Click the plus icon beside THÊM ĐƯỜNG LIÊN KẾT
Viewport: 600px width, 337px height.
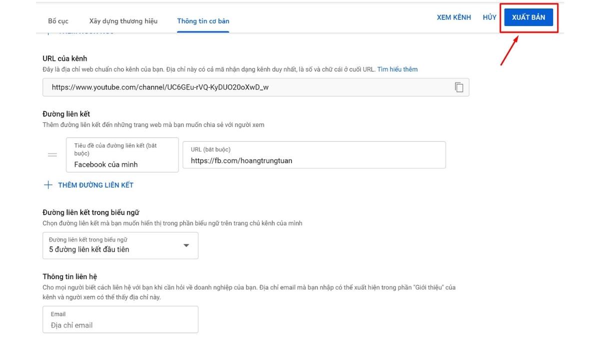pos(48,185)
